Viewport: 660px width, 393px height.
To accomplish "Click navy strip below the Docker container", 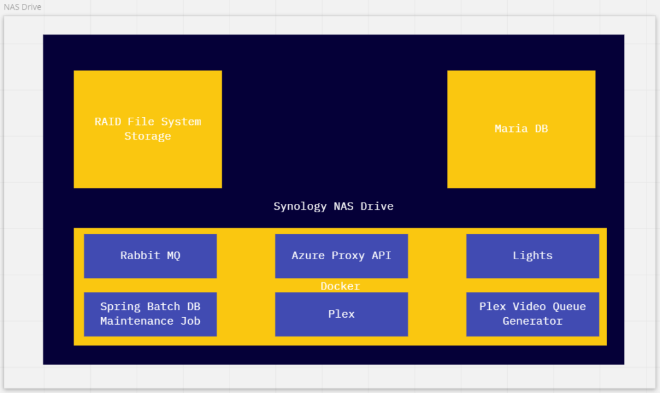I will pyautogui.click(x=333, y=355).
